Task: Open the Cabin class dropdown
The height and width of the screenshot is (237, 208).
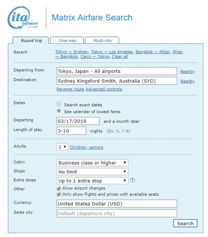Action: pos(92,163)
